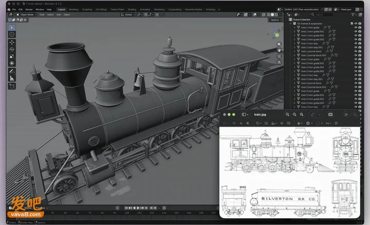The image size is (370, 225).
Task: Expand Axle 1 horn guide.001 row
Action: [294, 32]
